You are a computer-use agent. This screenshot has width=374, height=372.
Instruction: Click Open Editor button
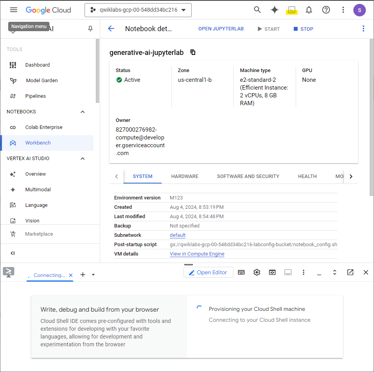(x=208, y=272)
